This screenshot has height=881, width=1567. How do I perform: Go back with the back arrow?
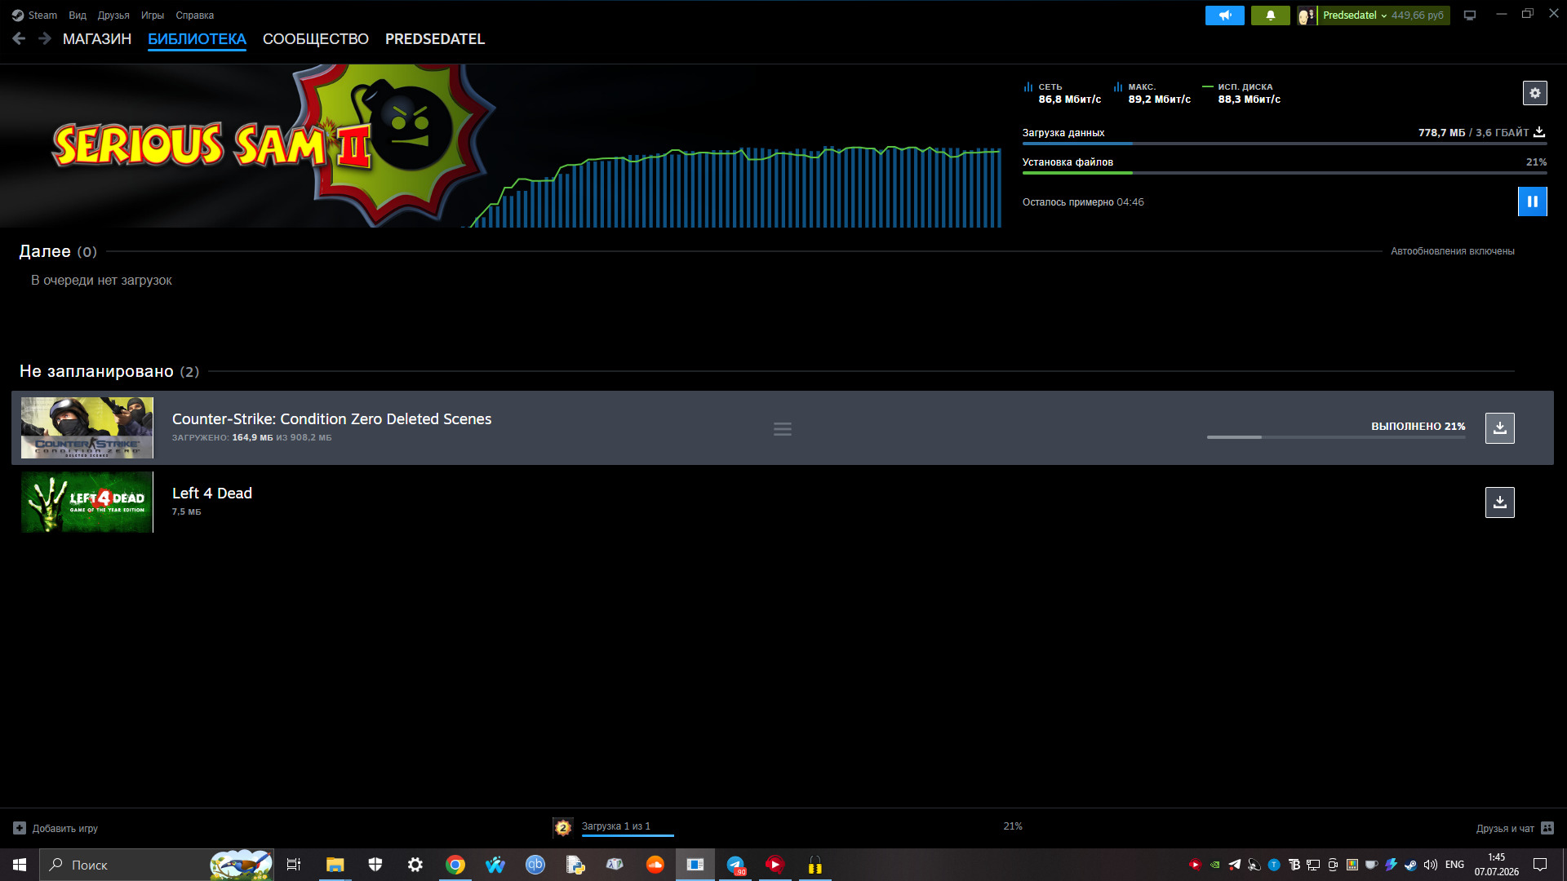coord(19,38)
